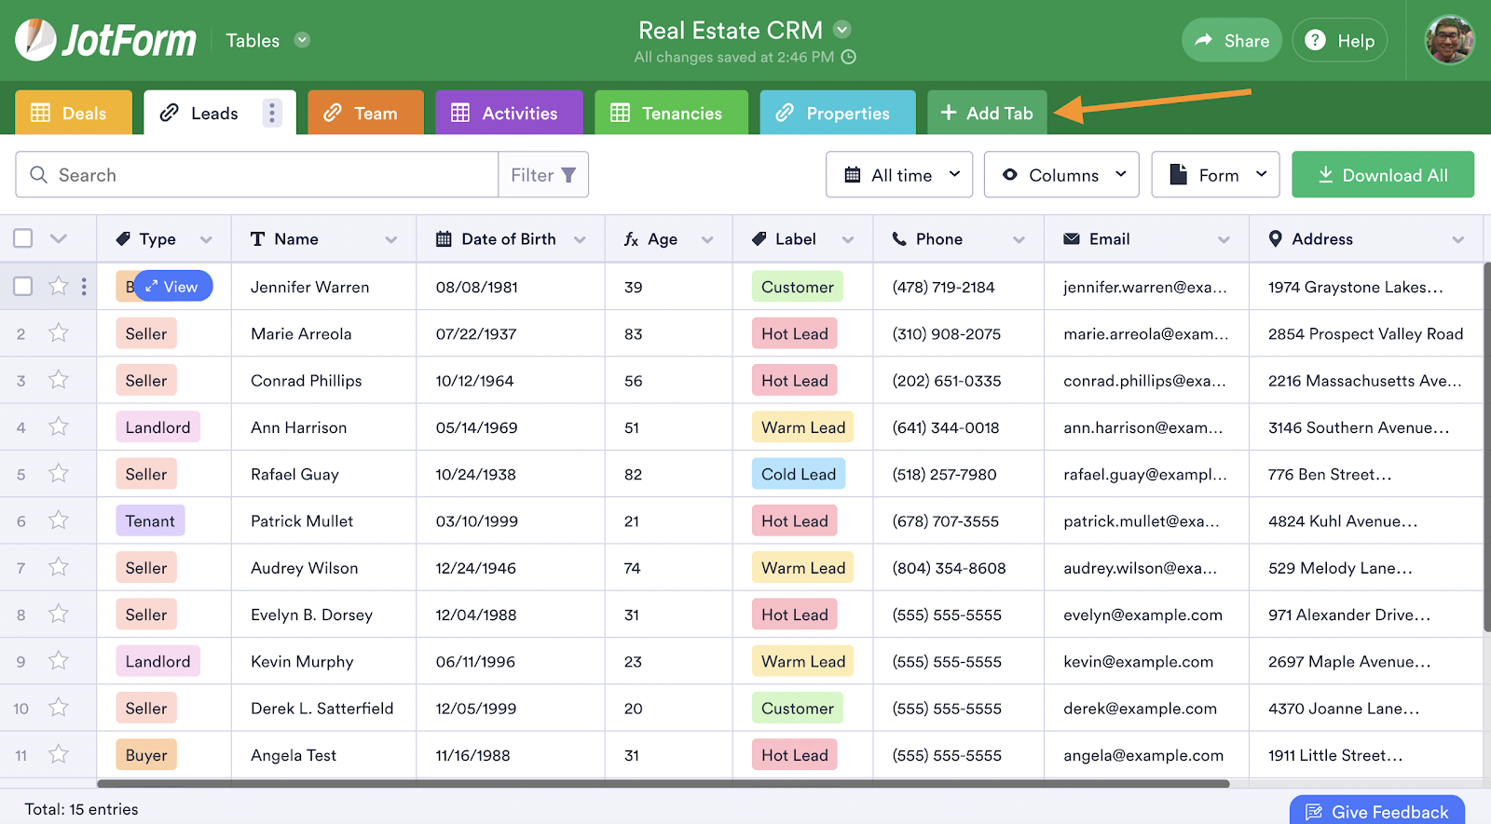This screenshot has width=1491, height=824.
Task: Open the All time date range dropdown
Action: click(x=899, y=175)
